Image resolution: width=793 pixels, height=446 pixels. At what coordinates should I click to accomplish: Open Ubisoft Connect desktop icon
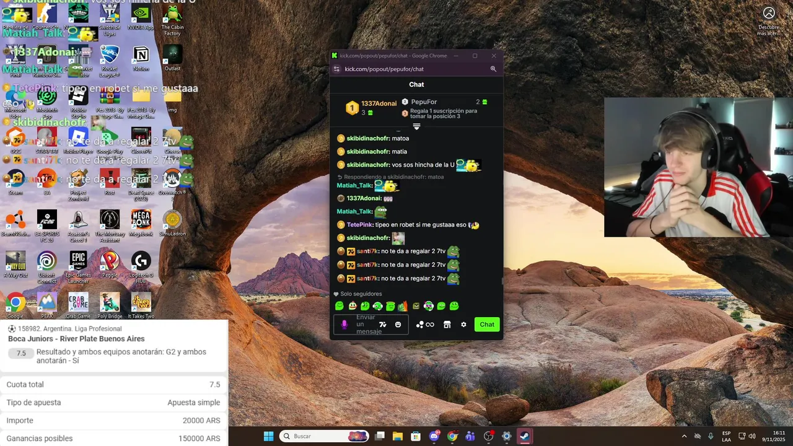tap(47, 267)
